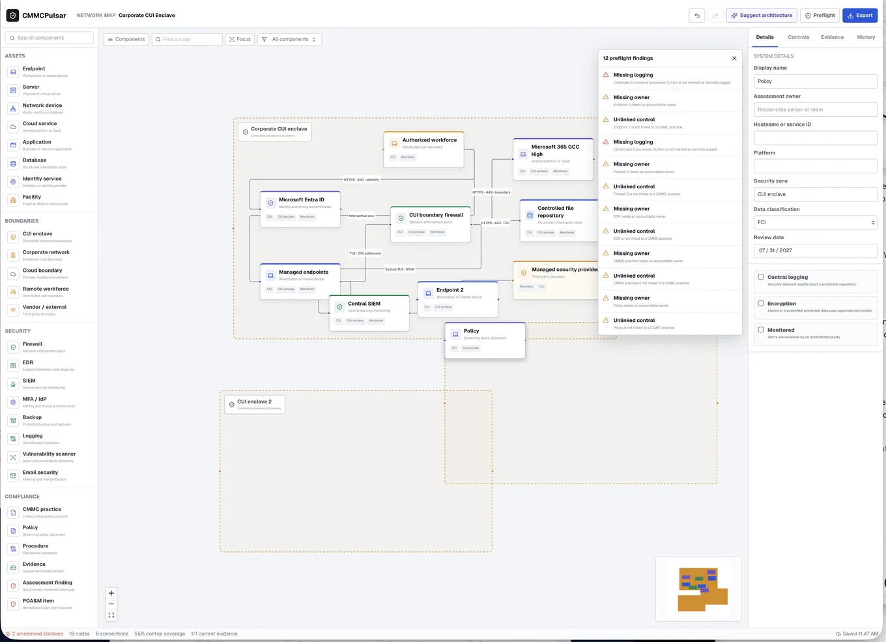Switch to the Details tab
886x642 pixels.
coord(765,37)
